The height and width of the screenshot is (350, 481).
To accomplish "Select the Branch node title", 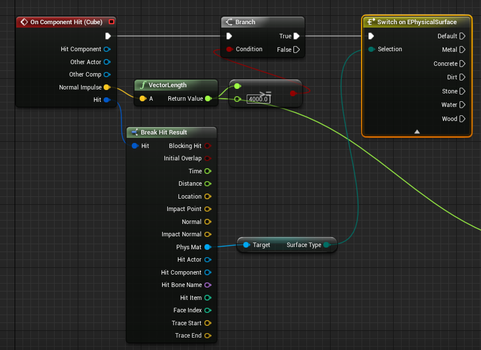I will pos(245,22).
